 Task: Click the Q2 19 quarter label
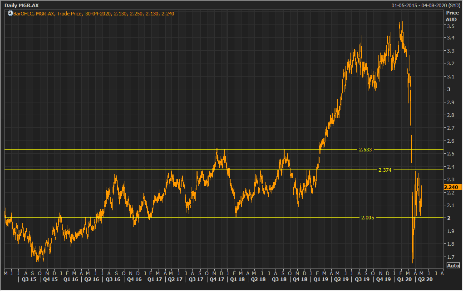pyautogui.click(x=341, y=279)
